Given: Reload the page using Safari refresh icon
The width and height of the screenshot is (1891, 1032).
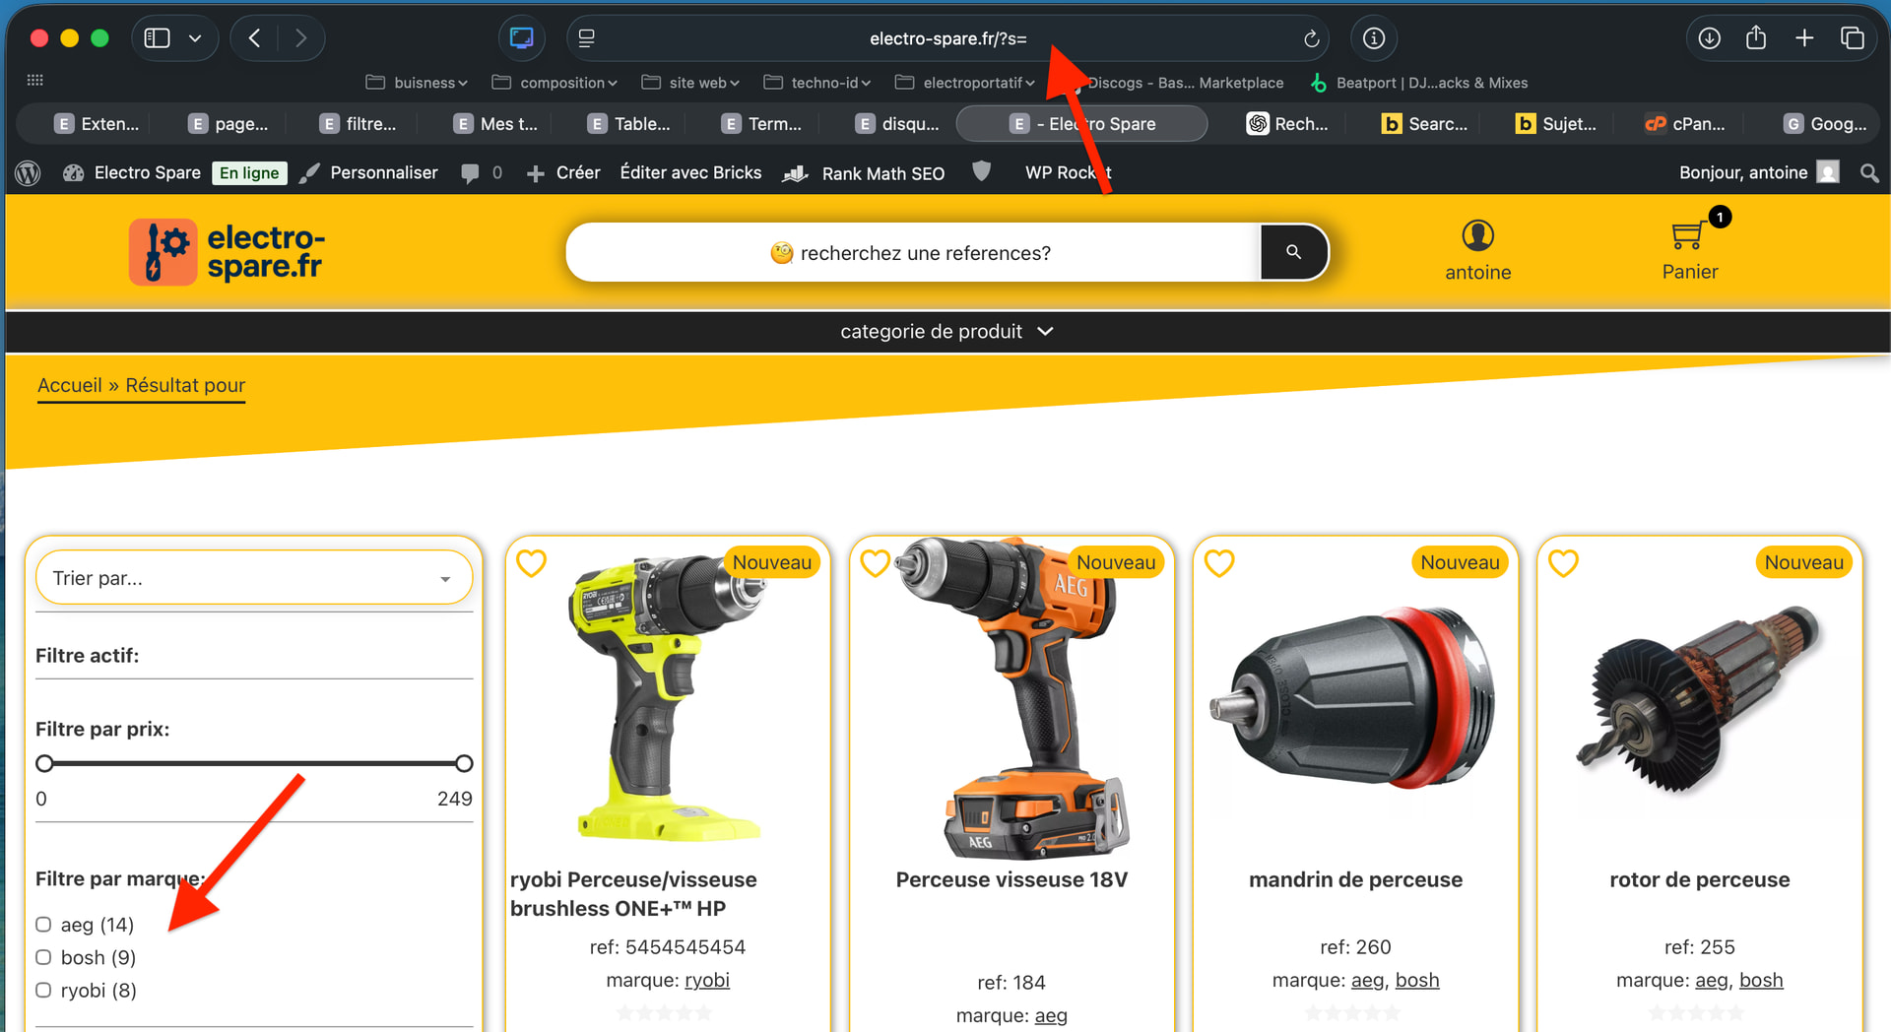Looking at the screenshot, I should 1311,38.
